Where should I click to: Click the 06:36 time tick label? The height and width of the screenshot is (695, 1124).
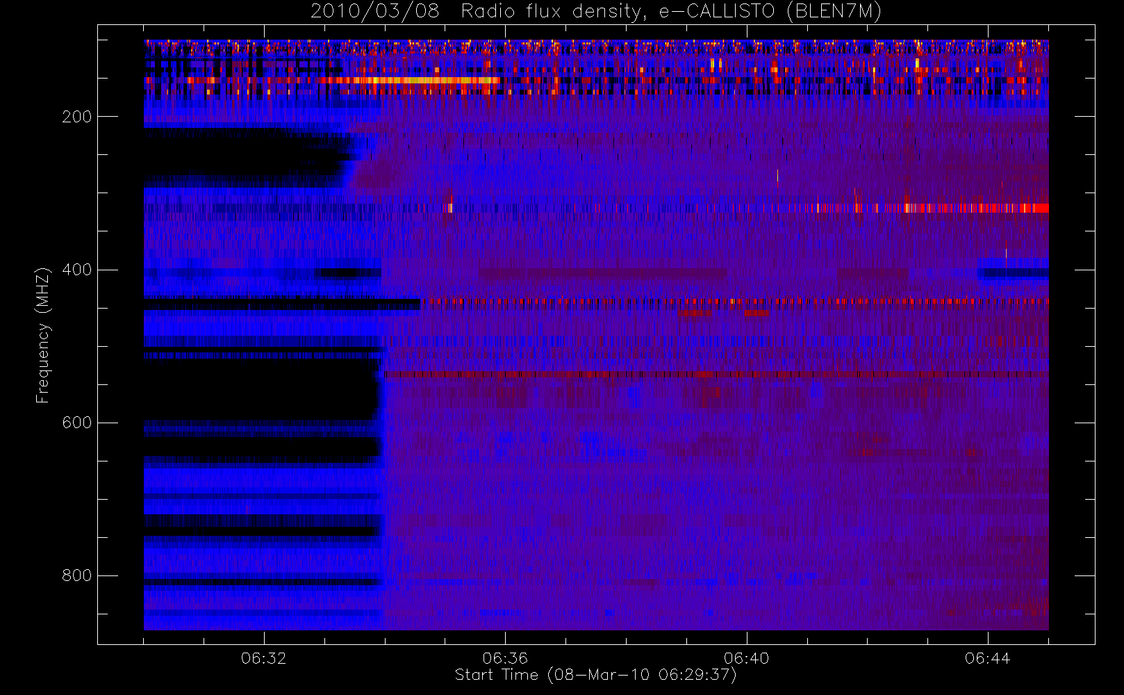pyautogui.click(x=505, y=658)
